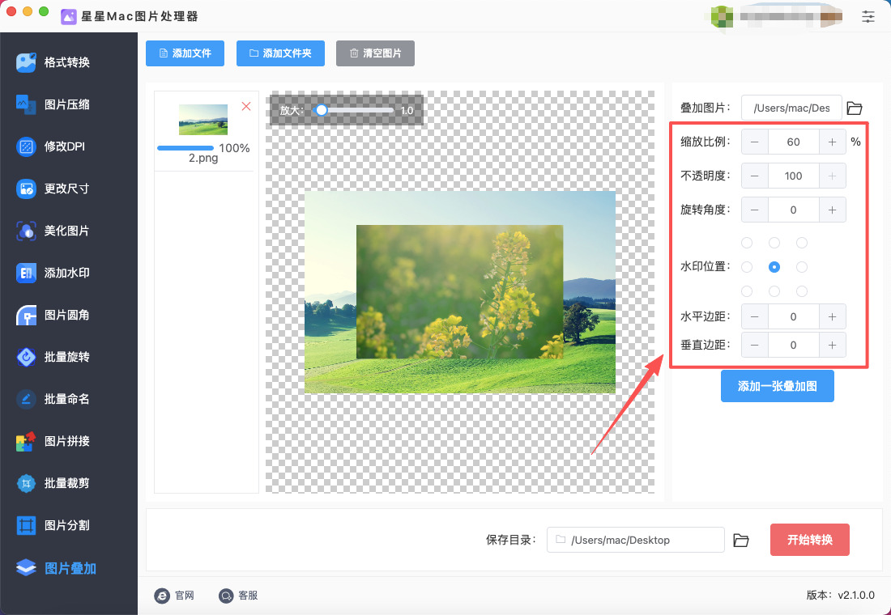
Task: Switch to 图片压缩 menu item
Action: point(69,104)
